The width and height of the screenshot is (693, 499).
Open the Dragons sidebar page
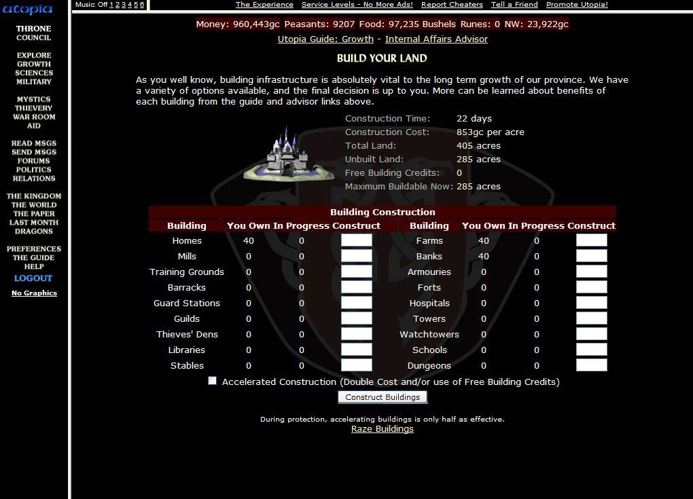(33, 232)
